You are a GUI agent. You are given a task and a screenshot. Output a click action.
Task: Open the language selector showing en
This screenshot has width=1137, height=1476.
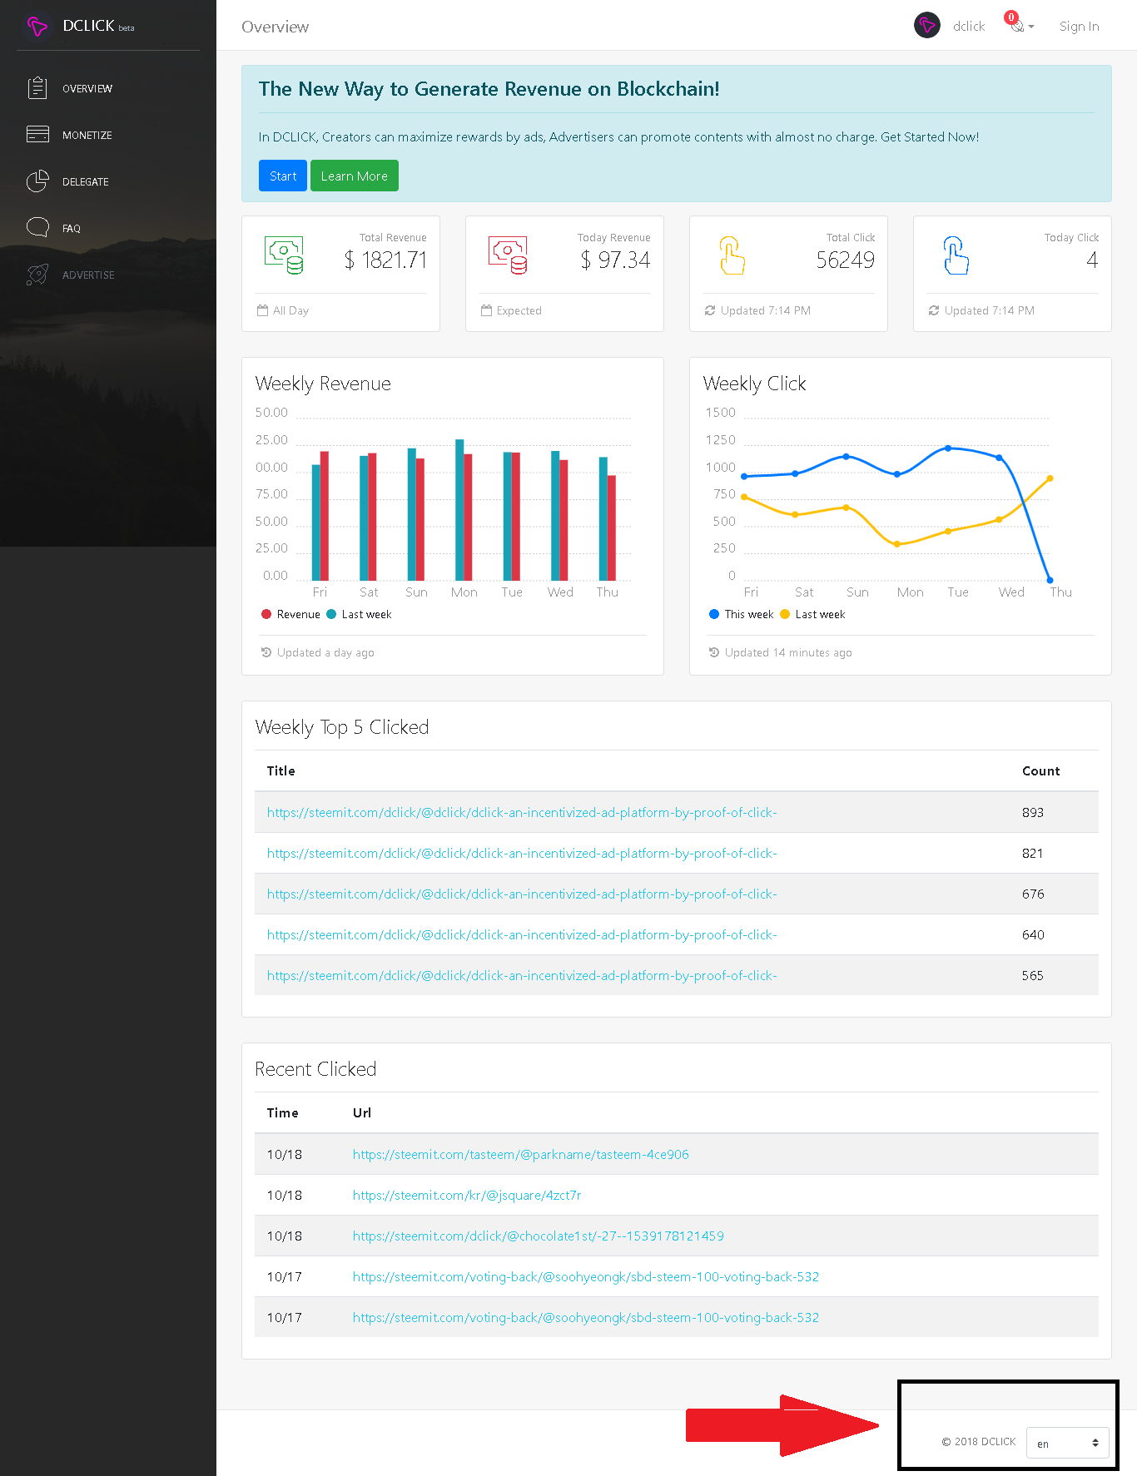click(1068, 1443)
